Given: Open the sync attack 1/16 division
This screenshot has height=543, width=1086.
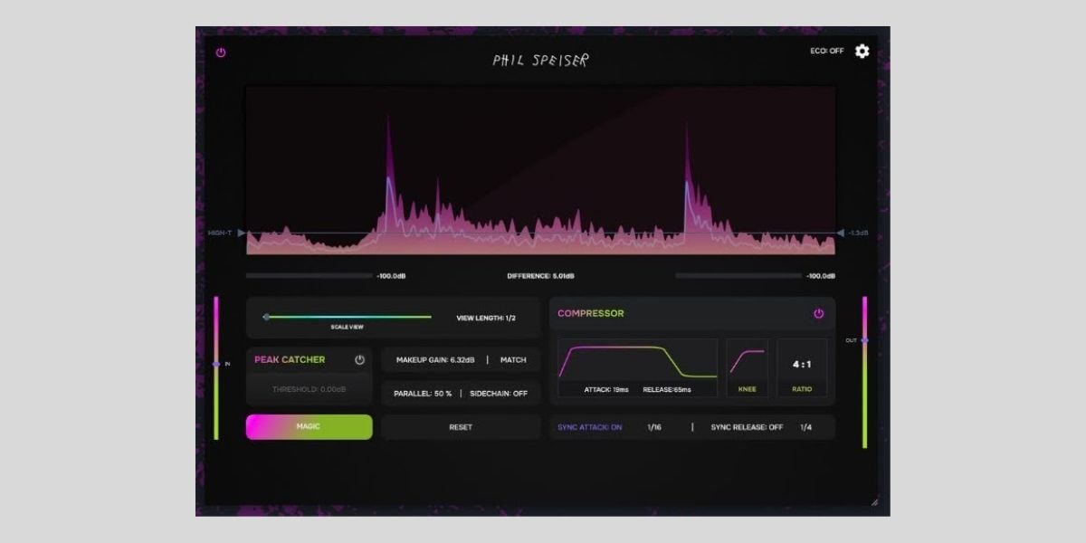Looking at the screenshot, I should coord(654,427).
